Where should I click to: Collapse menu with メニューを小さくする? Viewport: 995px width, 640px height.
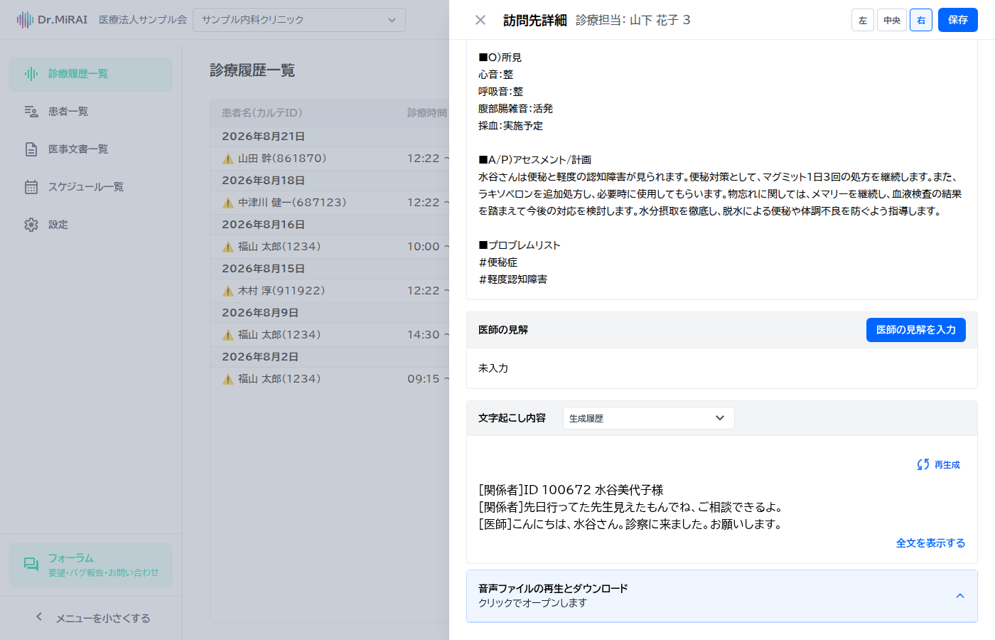tap(91, 618)
